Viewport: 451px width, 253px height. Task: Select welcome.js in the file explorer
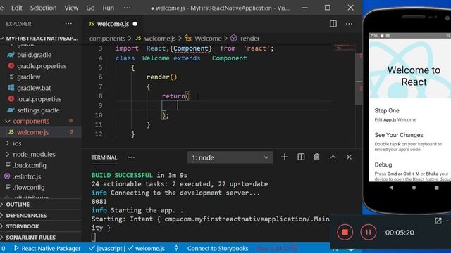pyautogui.click(x=33, y=132)
